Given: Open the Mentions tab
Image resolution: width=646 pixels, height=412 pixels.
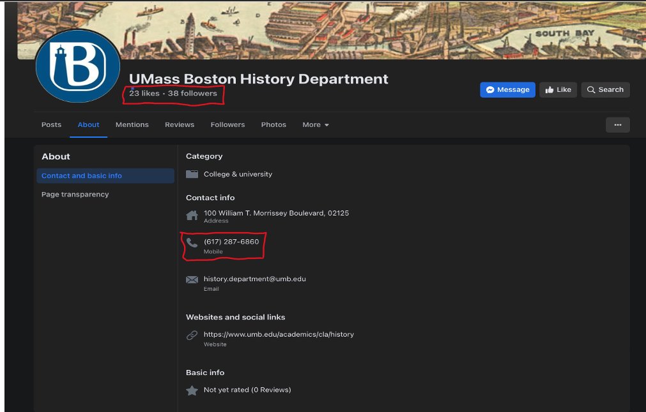Looking at the screenshot, I should [132, 124].
